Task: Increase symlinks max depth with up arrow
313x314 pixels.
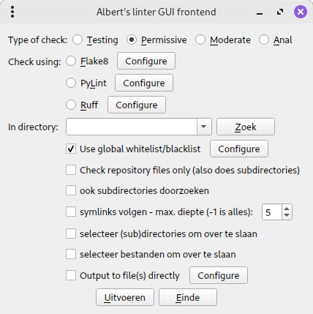Action: (x=287, y=209)
